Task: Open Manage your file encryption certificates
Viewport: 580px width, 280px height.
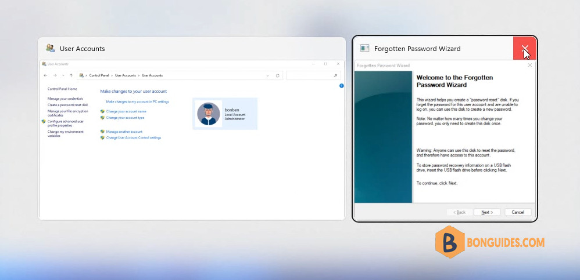Action: point(67,113)
